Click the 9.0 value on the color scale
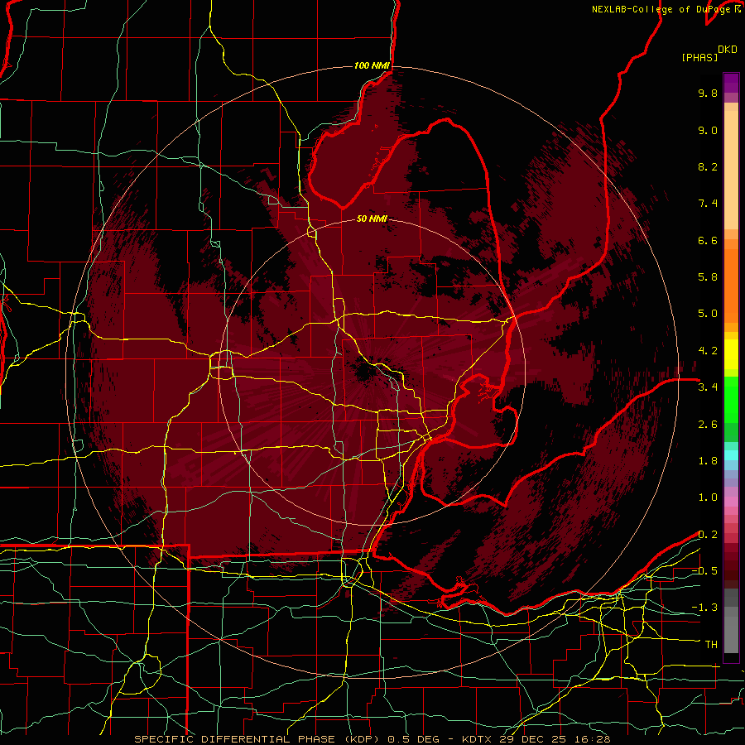 tap(708, 130)
